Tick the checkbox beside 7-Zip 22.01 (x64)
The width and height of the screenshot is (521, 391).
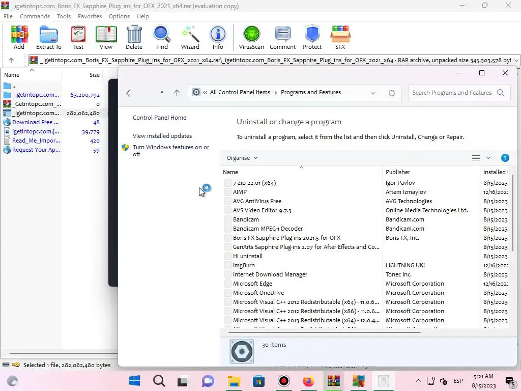(x=227, y=183)
